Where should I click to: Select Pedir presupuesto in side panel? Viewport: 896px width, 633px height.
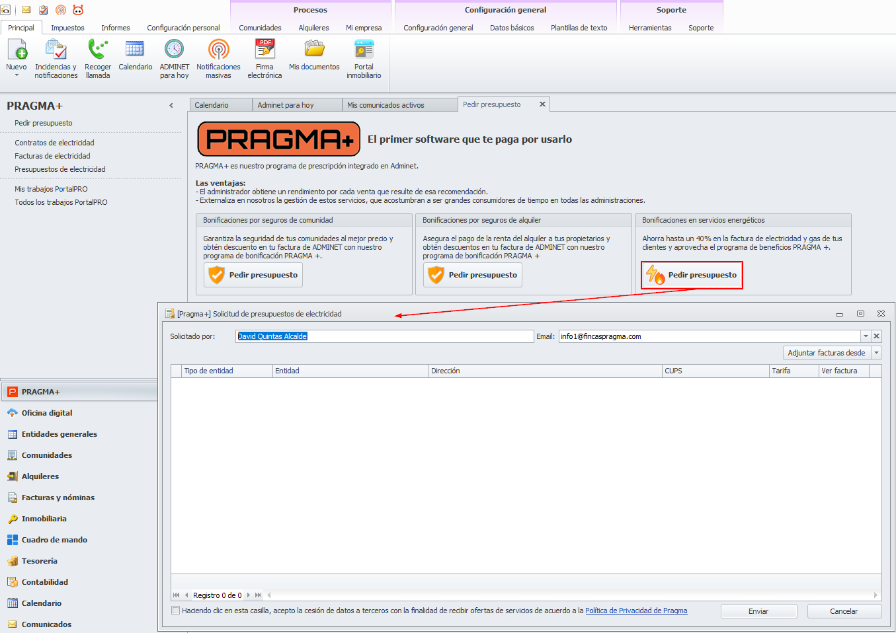click(x=44, y=123)
